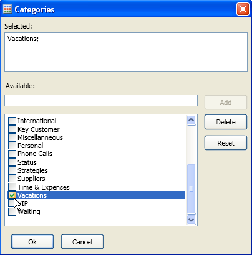252x255 pixels.
Task: Enable the Miscellanneous category checkbox
Action: (x=12, y=137)
